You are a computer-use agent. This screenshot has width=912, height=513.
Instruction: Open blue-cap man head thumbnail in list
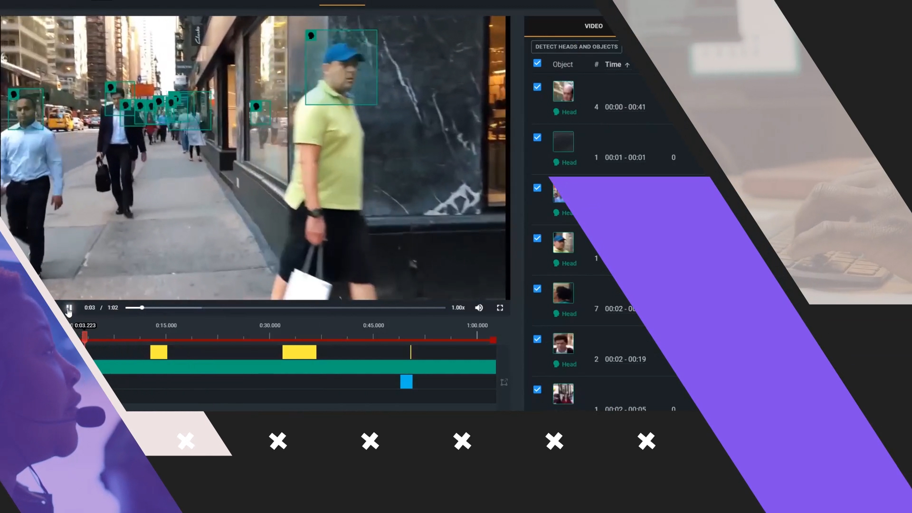[563, 243]
